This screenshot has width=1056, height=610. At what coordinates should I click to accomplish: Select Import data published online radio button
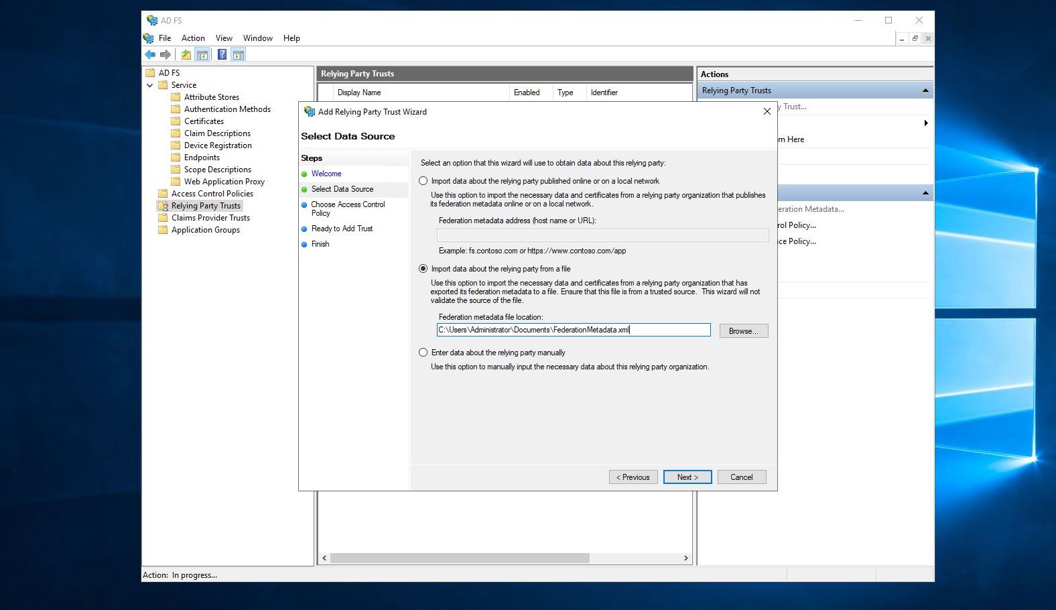coord(423,181)
